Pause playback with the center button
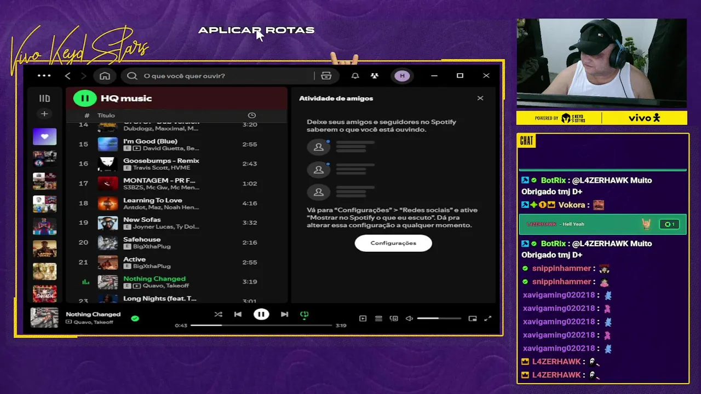Screen dimensions: 701x394 [x=261, y=314]
